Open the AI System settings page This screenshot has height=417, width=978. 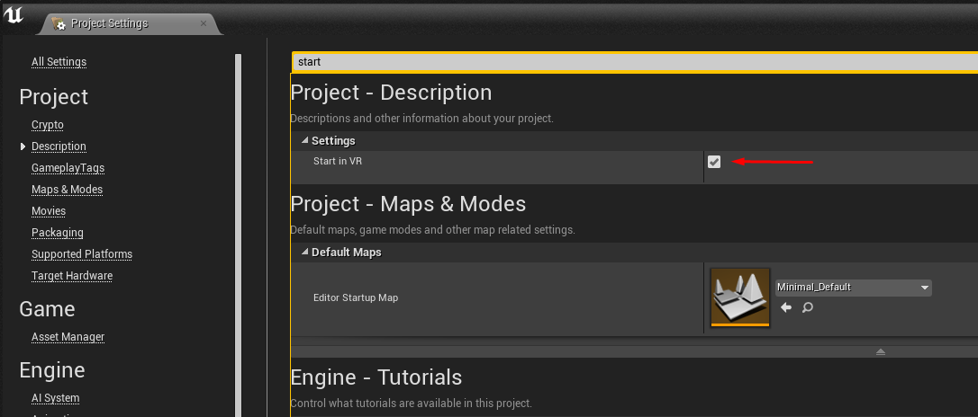pyautogui.click(x=56, y=398)
